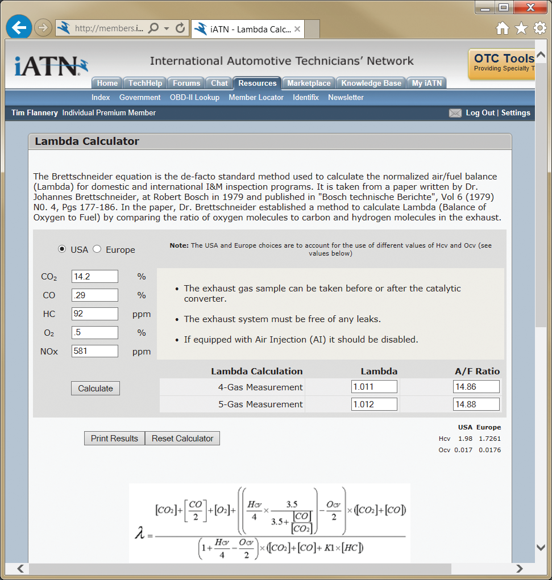552x580 pixels.
Task: Click the browser Back arrow
Action: point(19,27)
